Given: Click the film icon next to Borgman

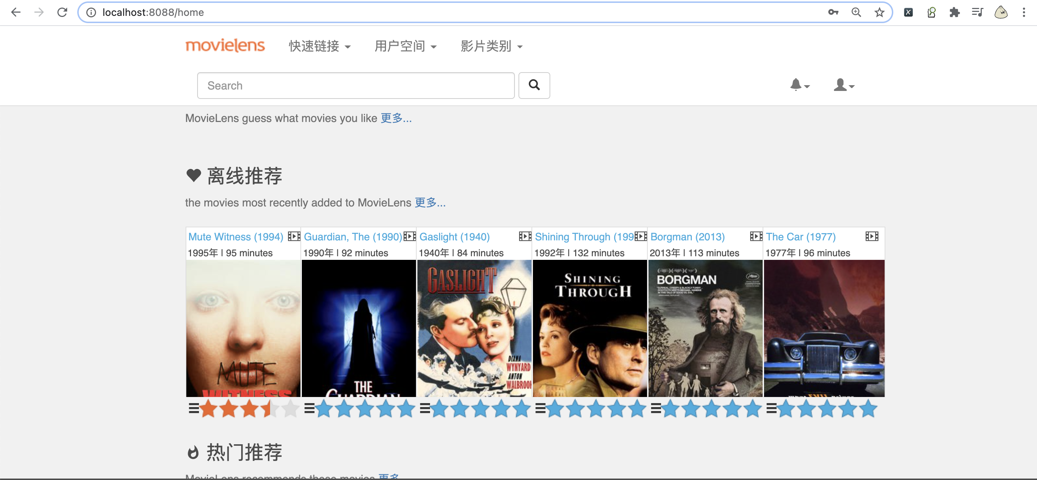Looking at the screenshot, I should [756, 236].
